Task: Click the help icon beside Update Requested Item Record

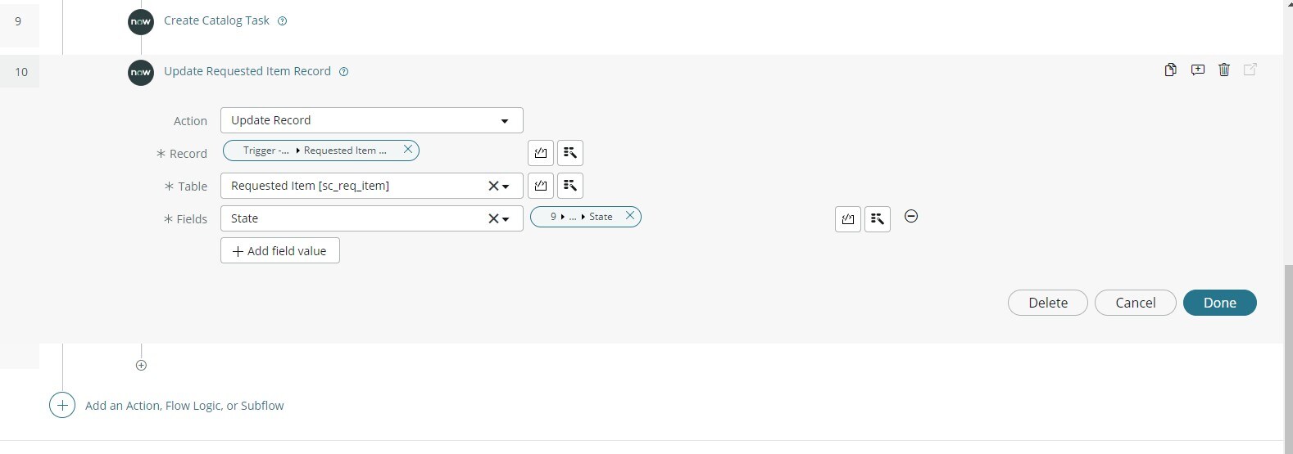Action: coord(344,72)
